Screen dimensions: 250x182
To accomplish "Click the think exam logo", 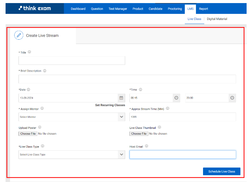I will pos(35,9).
